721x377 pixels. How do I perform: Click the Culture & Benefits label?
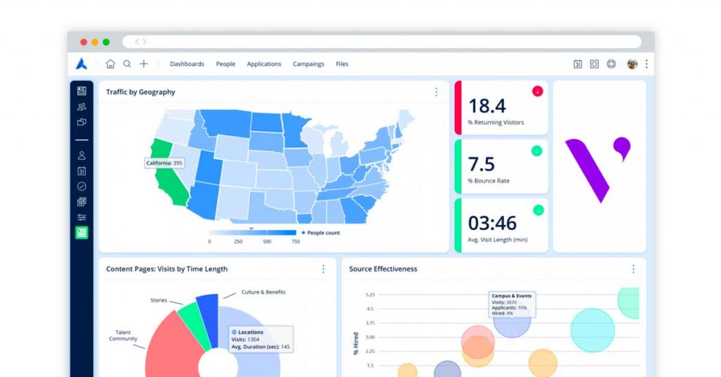pos(263,292)
